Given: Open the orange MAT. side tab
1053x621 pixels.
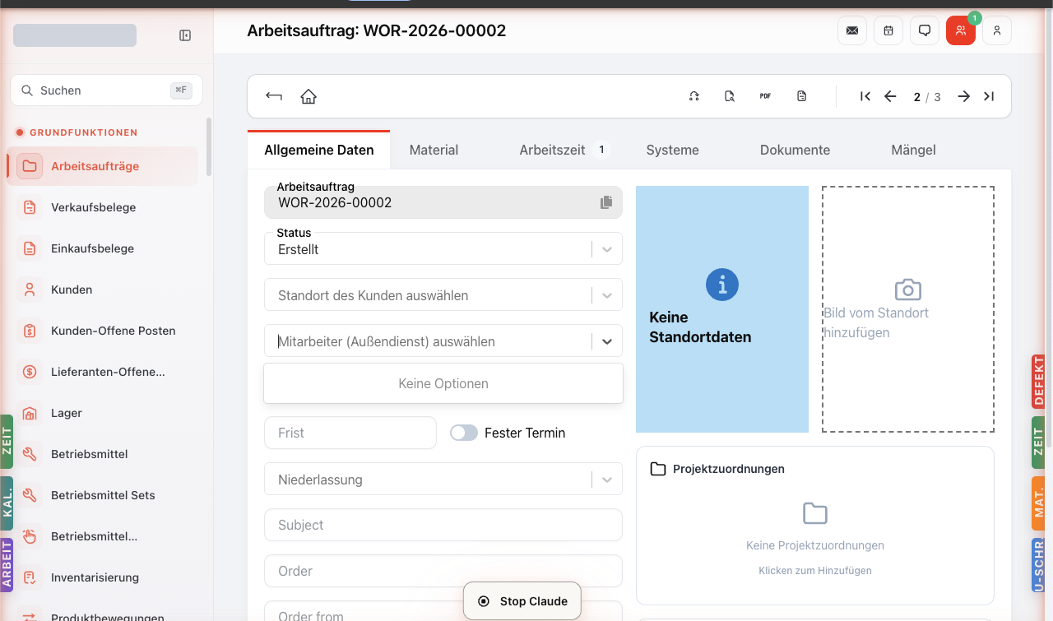Looking at the screenshot, I should coord(1038,503).
